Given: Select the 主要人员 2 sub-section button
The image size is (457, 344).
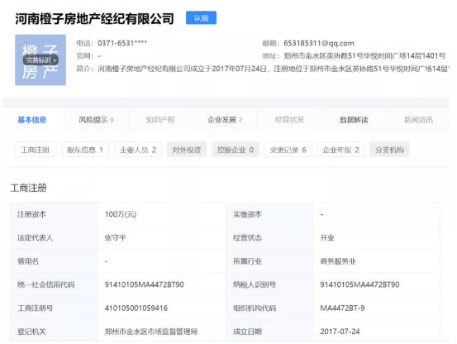Looking at the screenshot, I should point(138,150).
